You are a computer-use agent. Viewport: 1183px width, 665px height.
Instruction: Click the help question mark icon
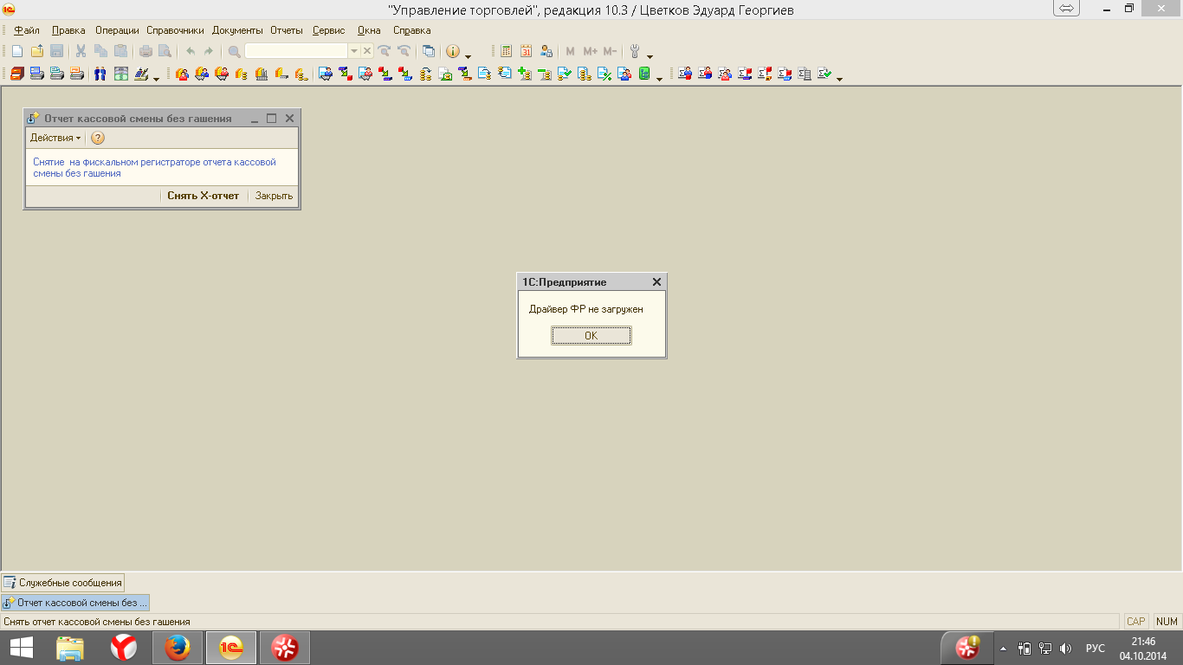click(98, 138)
